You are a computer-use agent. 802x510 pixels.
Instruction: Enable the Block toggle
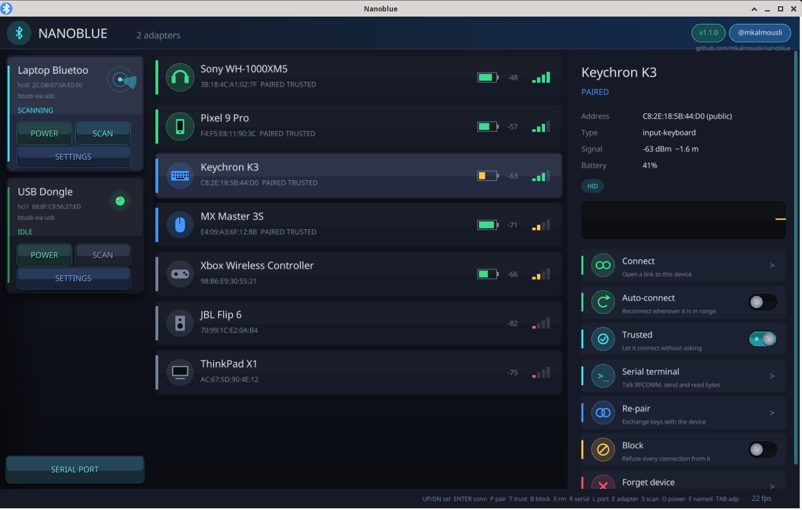click(x=763, y=449)
